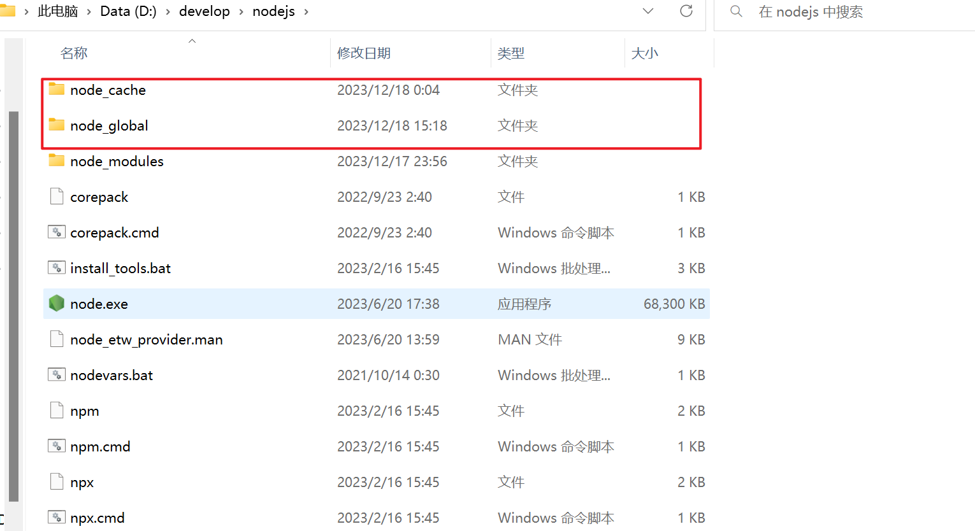Click the 应用程序 type of node.exe
Viewport: 975px width, 531px height.
(x=524, y=304)
